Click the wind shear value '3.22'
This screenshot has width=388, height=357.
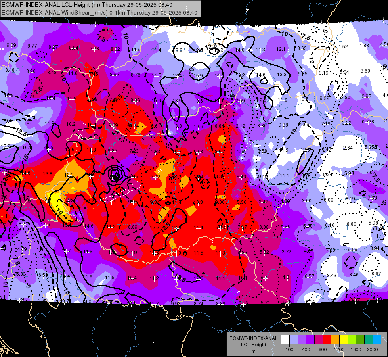(347, 123)
